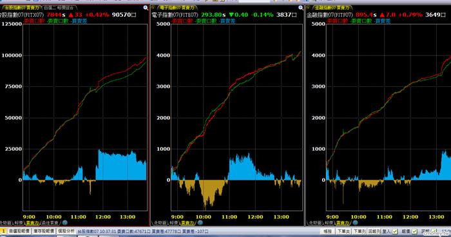The image size is (451, 237).
Task: Click the blue 買賣差 legend in the 金融指數07 panel
Action: point(383,21)
